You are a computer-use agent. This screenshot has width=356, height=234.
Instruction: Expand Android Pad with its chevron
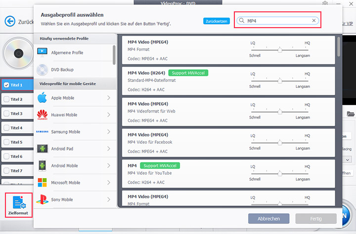point(109,149)
